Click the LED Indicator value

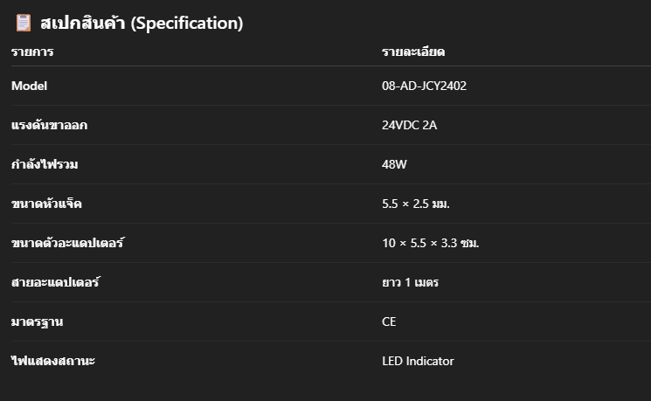coord(418,361)
